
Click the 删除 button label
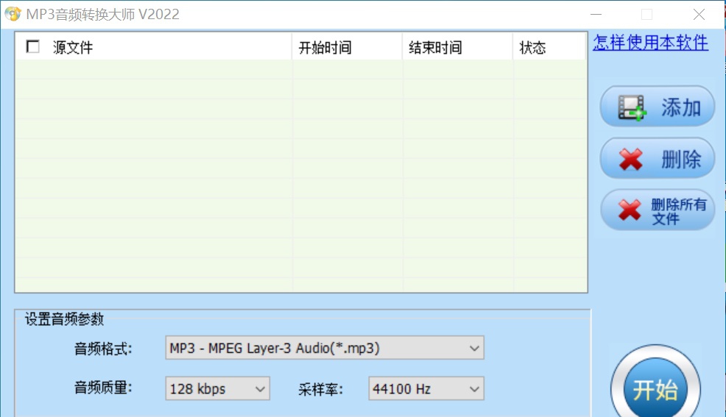point(680,160)
